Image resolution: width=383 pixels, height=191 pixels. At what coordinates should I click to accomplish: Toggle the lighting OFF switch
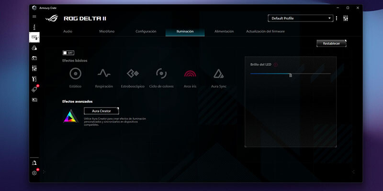click(68, 53)
